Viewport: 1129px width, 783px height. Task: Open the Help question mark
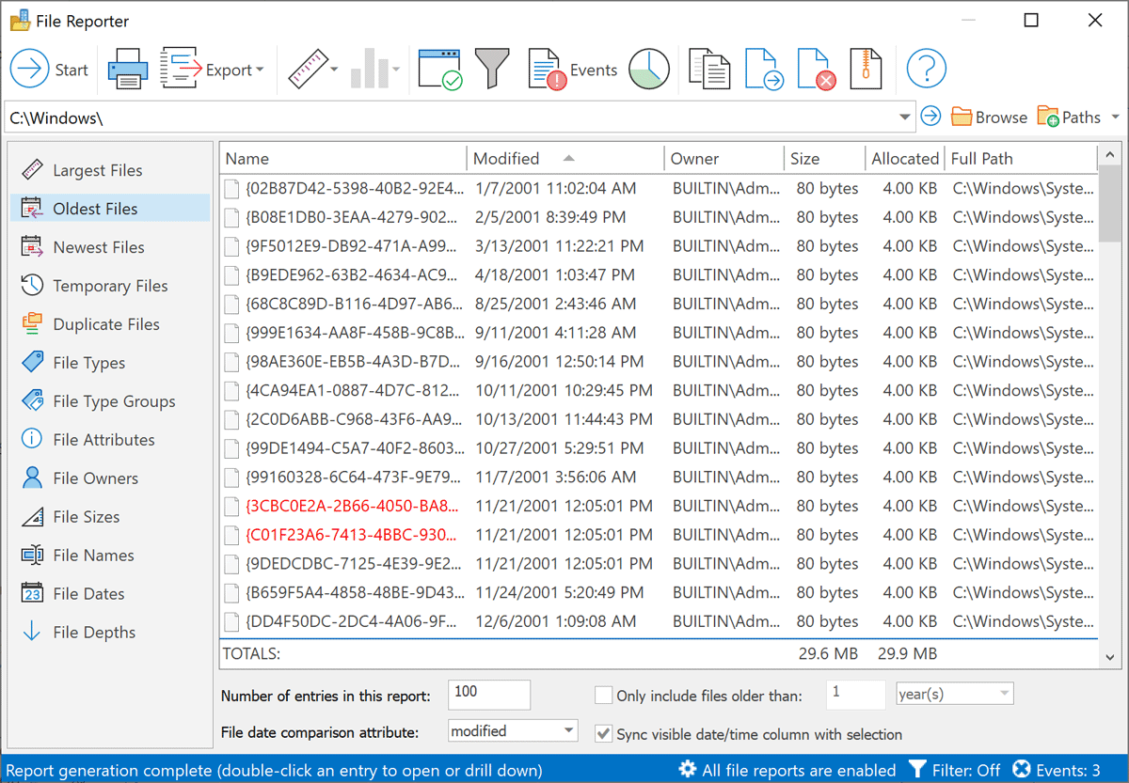click(x=926, y=70)
